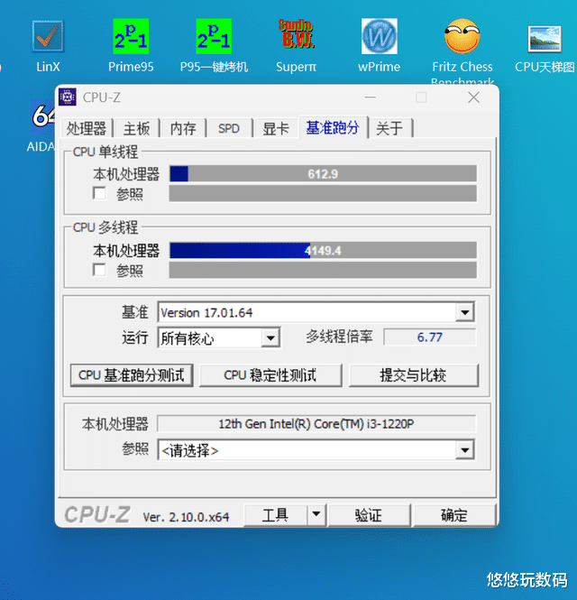Click the 12th Gen Intel Core i3-1220P field
This screenshot has width=577, height=600.
pos(316,423)
